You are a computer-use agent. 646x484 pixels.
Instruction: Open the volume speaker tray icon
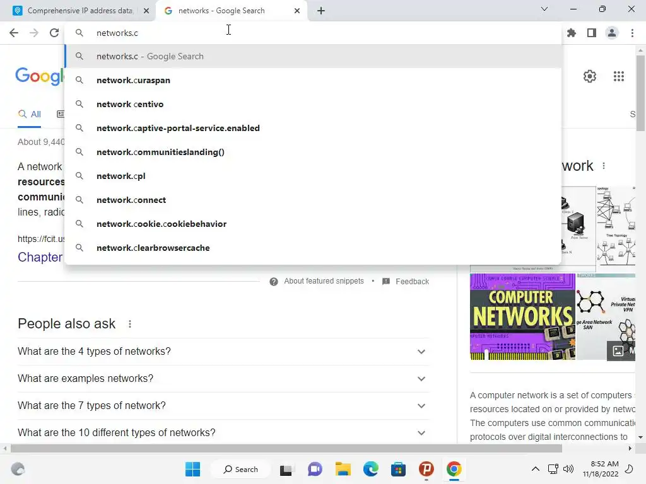coord(568,469)
